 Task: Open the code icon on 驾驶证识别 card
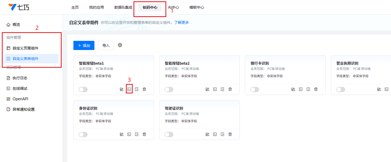[215, 134]
